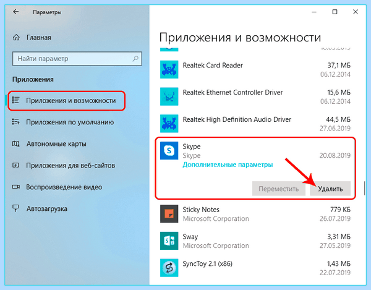Image resolution: width=371 pixels, height=290 pixels.
Task: Click the Skype app title text
Action: (192, 147)
